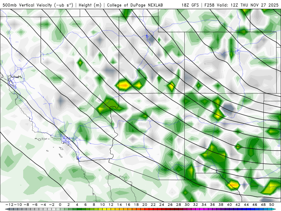Select the "−2" legend scale label
The image size is (281, 211).
[x=52, y=205]
